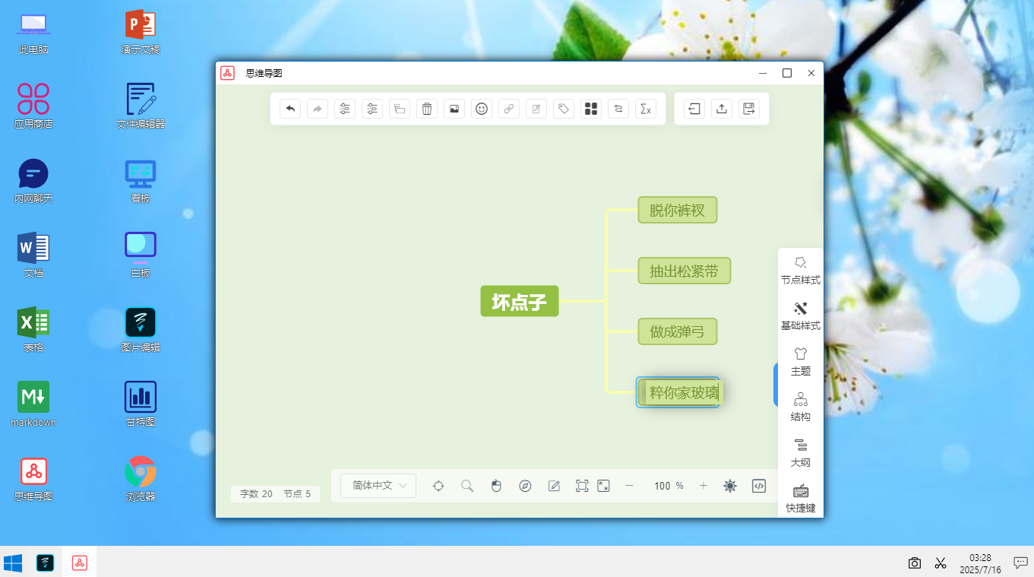Insert a formula with the sigma icon
Image resolution: width=1034 pixels, height=577 pixels.
point(646,109)
